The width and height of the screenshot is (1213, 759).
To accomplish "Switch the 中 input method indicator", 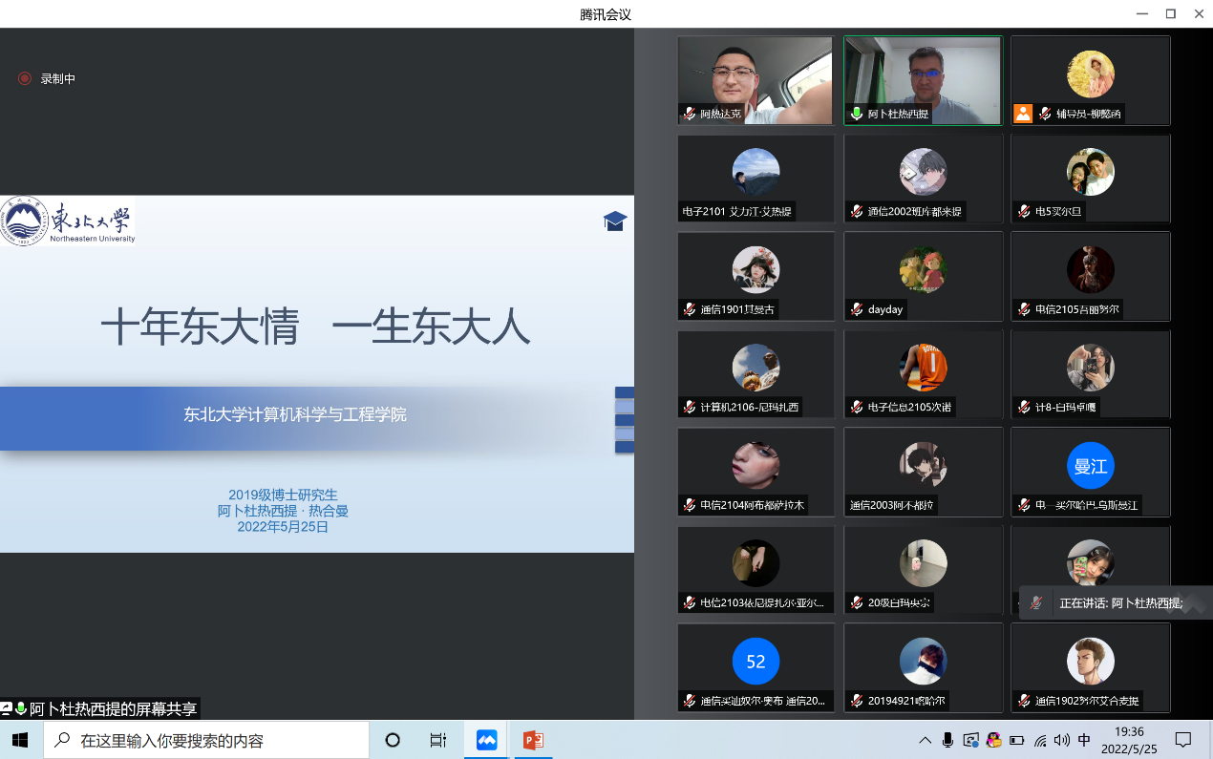I will click(x=1084, y=740).
